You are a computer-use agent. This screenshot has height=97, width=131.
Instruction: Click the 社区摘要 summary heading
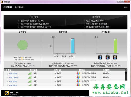click(34, 17)
